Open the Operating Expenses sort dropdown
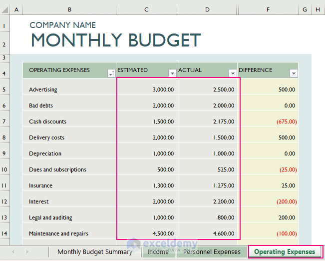Image resolution: width=325 pixels, height=261 pixels. pyautogui.click(x=111, y=73)
